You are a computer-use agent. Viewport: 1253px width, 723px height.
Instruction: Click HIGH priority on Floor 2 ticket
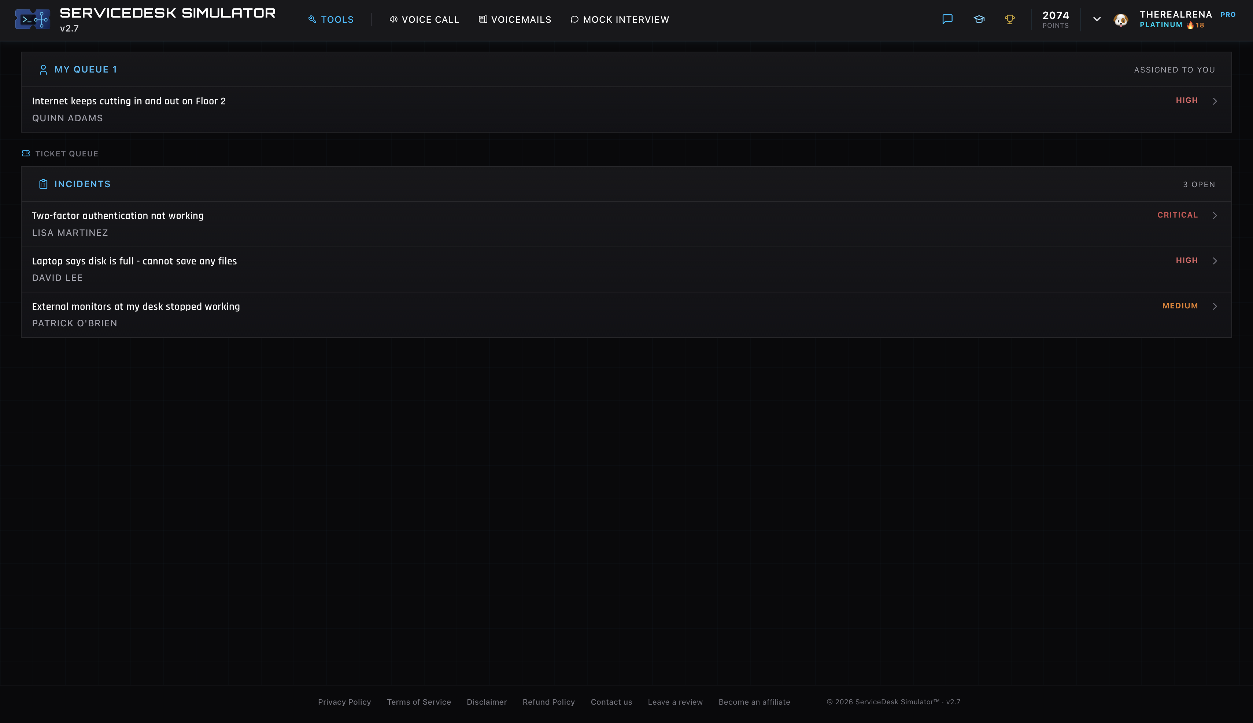[1186, 100]
